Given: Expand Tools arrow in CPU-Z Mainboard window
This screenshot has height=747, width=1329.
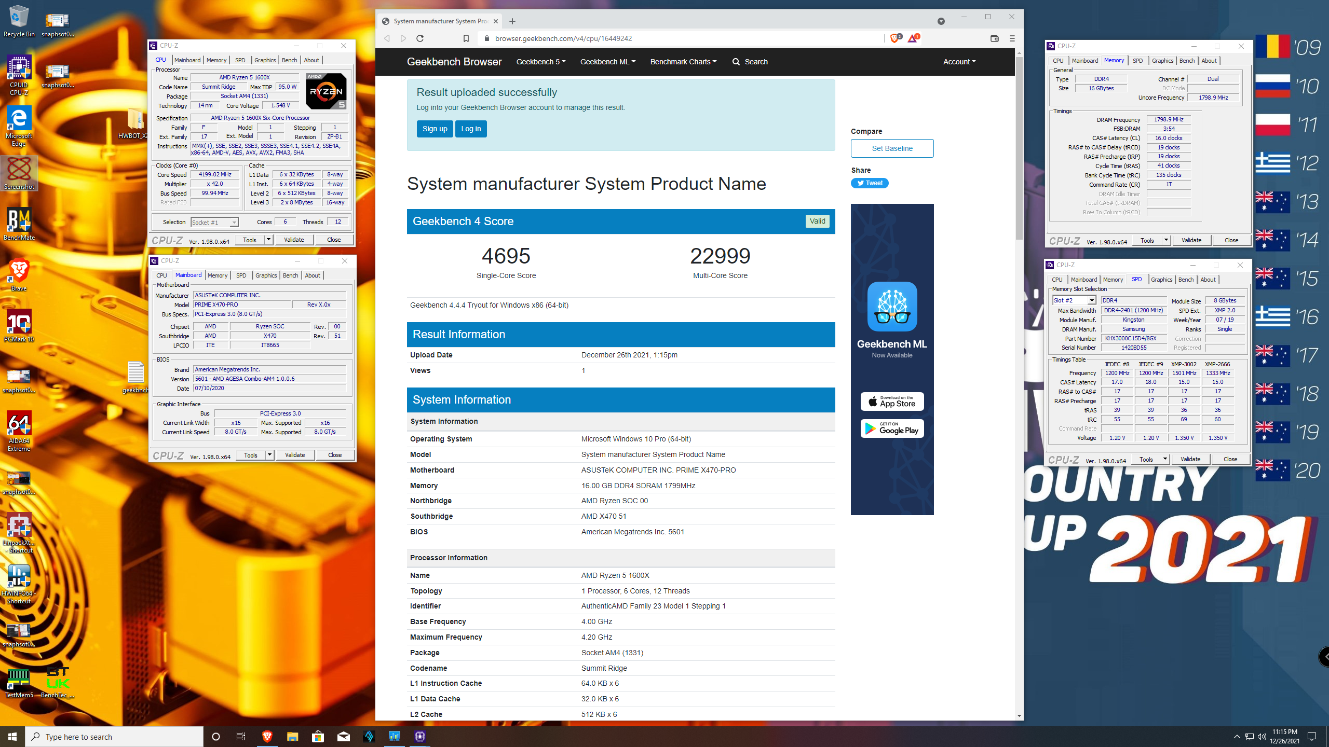Looking at the screenshot, I should coord(269,455).
